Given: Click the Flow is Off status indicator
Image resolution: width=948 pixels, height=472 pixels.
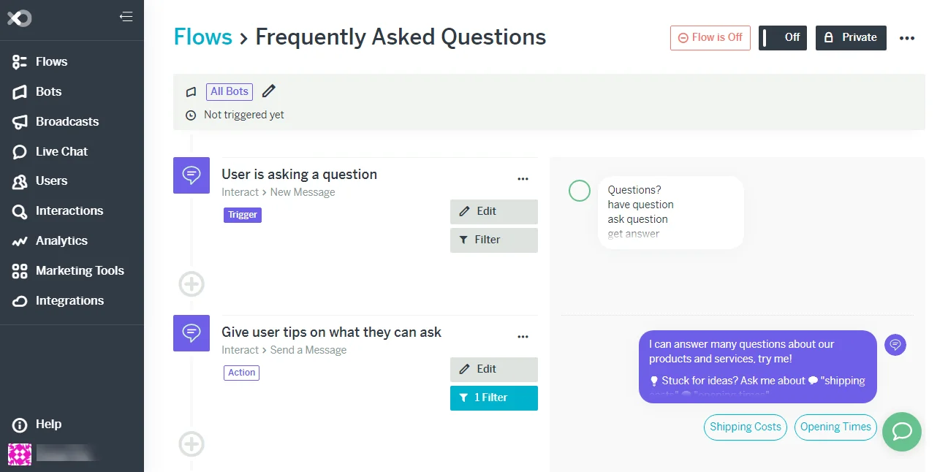Looking at the screenshot, I should pyautogui.click(x=710, y=38).
